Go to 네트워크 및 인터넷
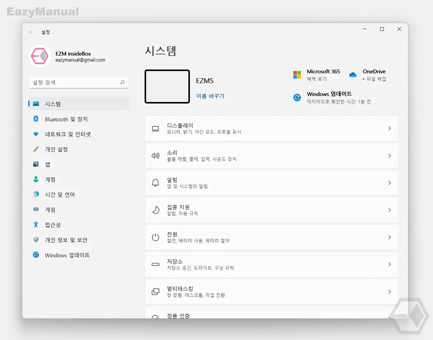Screen dimensions: 433x340 coord(79,134)
